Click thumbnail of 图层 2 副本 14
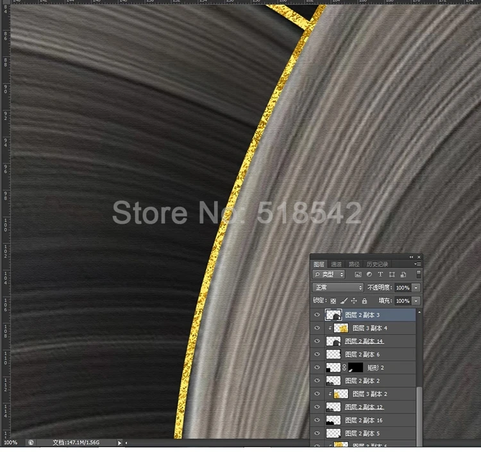Viewport: 481px width, 454px height. [x=333, y=341]
